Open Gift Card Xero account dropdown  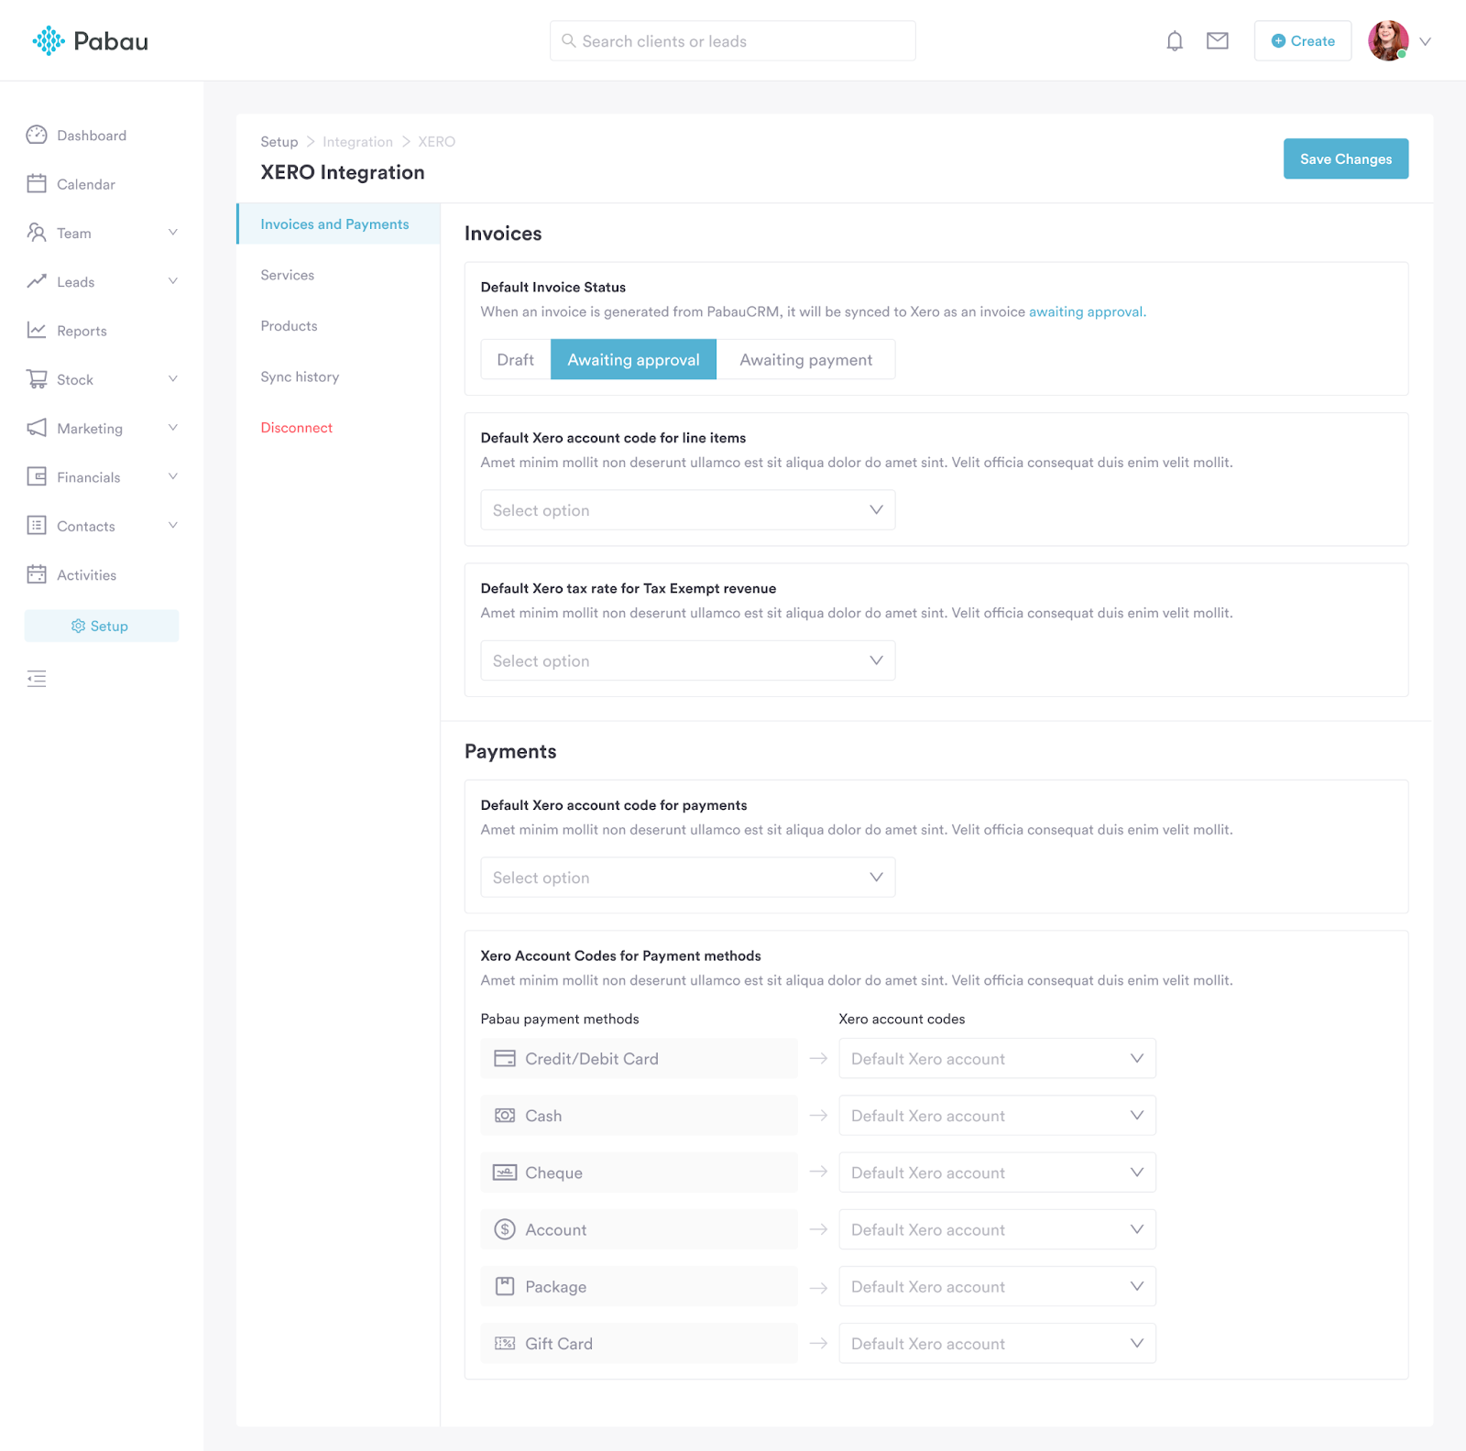click(998, 1343)
